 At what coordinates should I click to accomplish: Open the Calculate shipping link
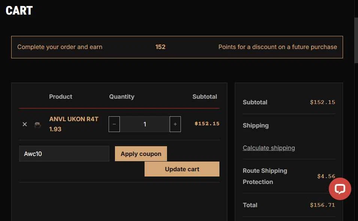click(x=269, y=148)
